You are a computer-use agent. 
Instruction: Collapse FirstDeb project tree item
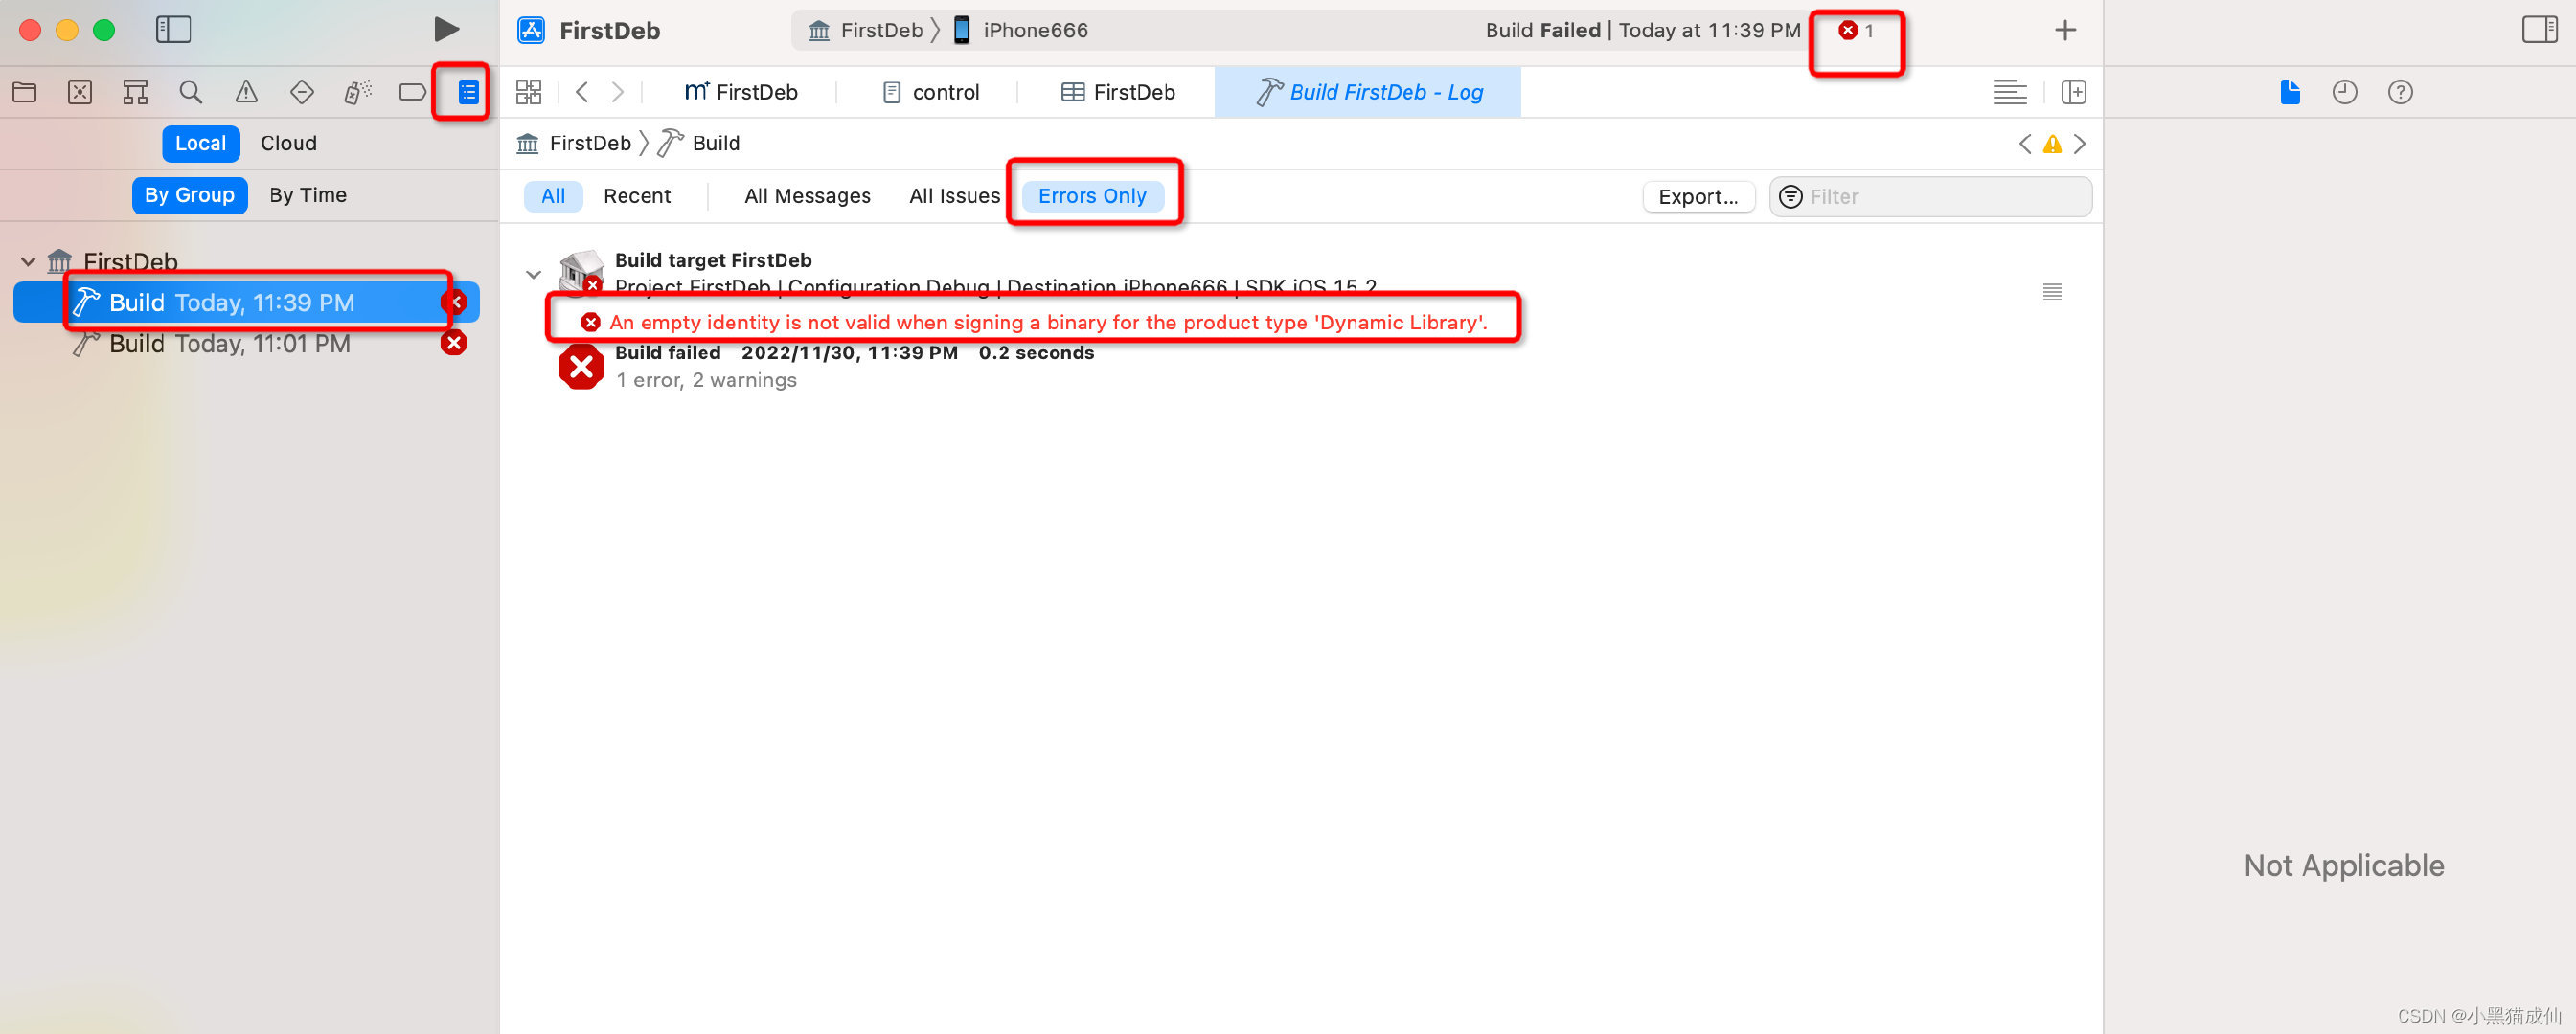(28, 259)
